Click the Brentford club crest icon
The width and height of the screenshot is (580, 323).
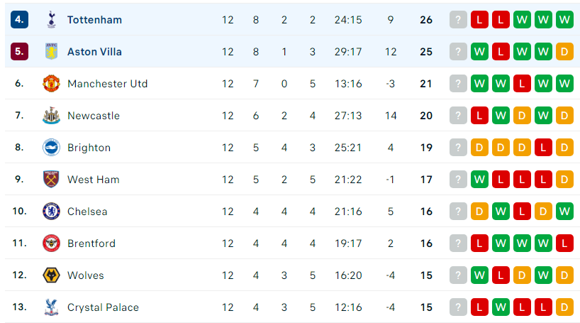coord(52,243)
